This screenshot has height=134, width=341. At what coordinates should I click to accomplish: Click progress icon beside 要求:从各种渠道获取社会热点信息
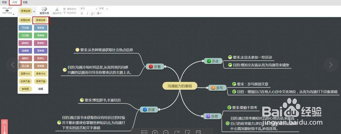[77, 50]
